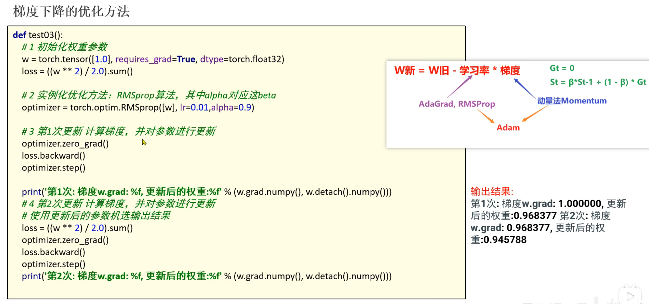This screenshot has width=649, height=304.
Task: Click the requires_grad=True argument
Action: pyautogui.click(x=155, y=59)
